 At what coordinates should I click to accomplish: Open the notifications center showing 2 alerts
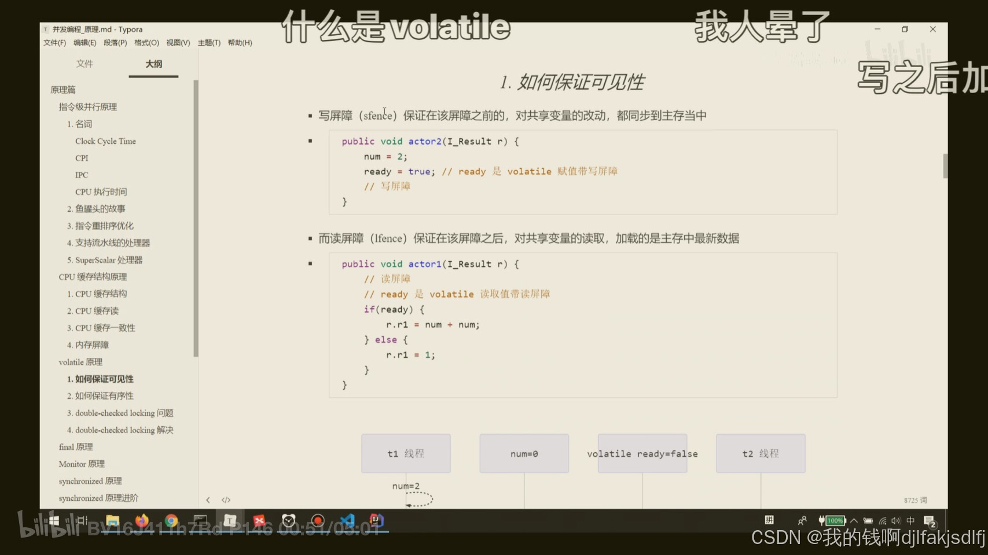click(x=930, y=521)
